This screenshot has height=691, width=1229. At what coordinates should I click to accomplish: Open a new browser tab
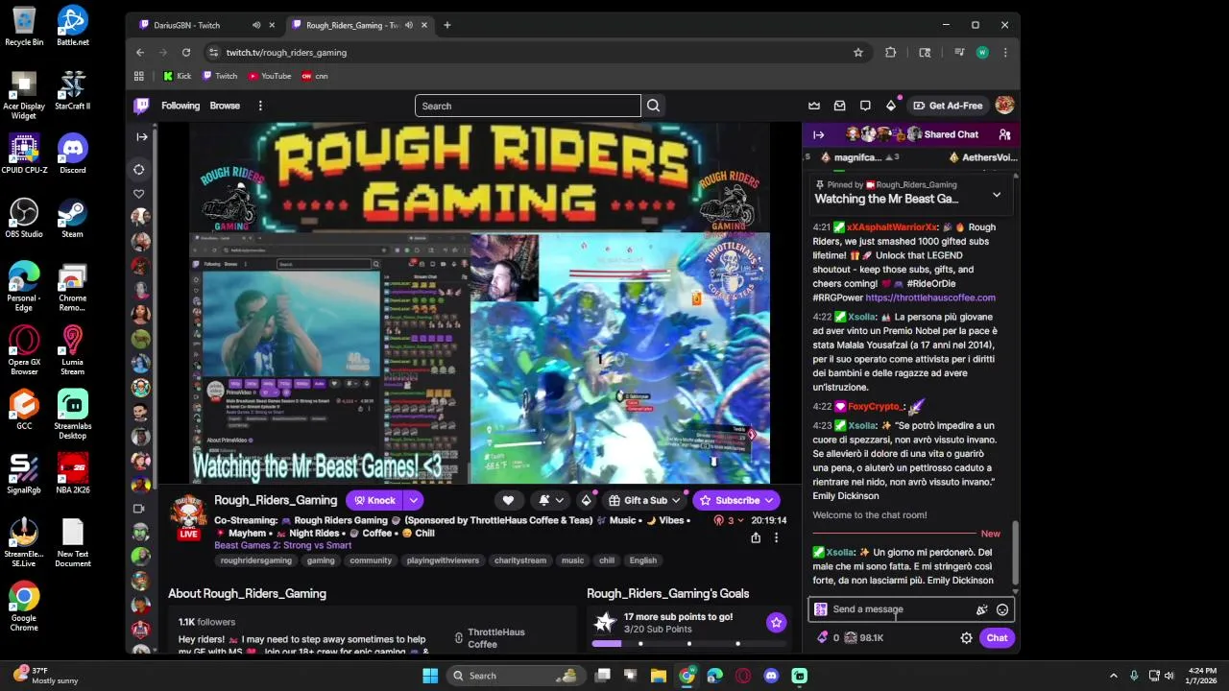coord(446,25)
